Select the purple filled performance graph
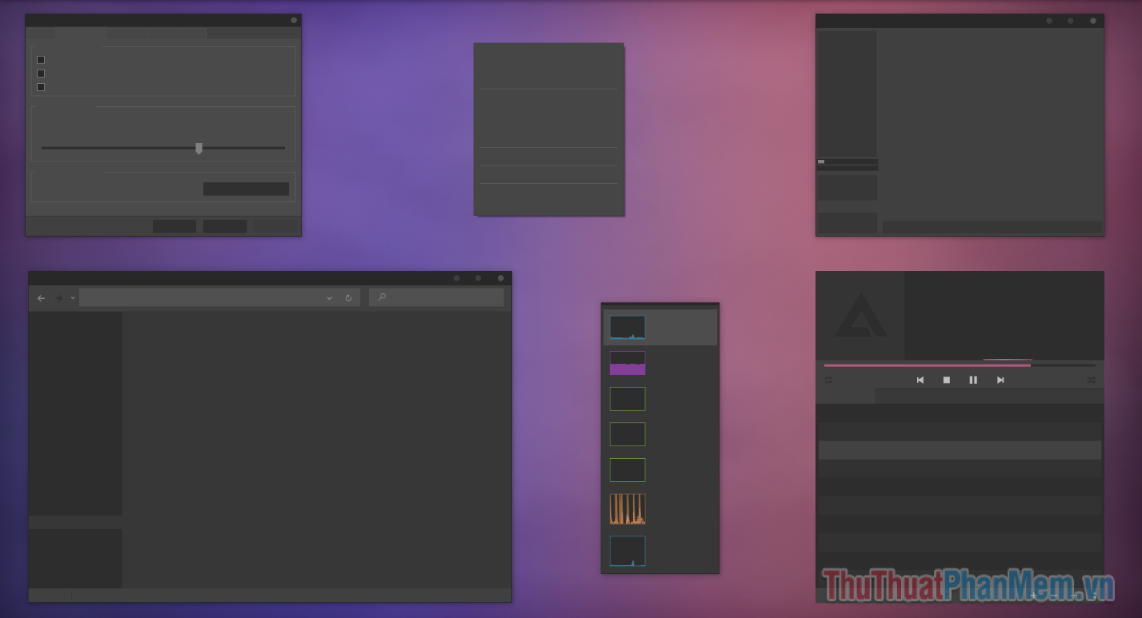 click(x=627, y=363)
